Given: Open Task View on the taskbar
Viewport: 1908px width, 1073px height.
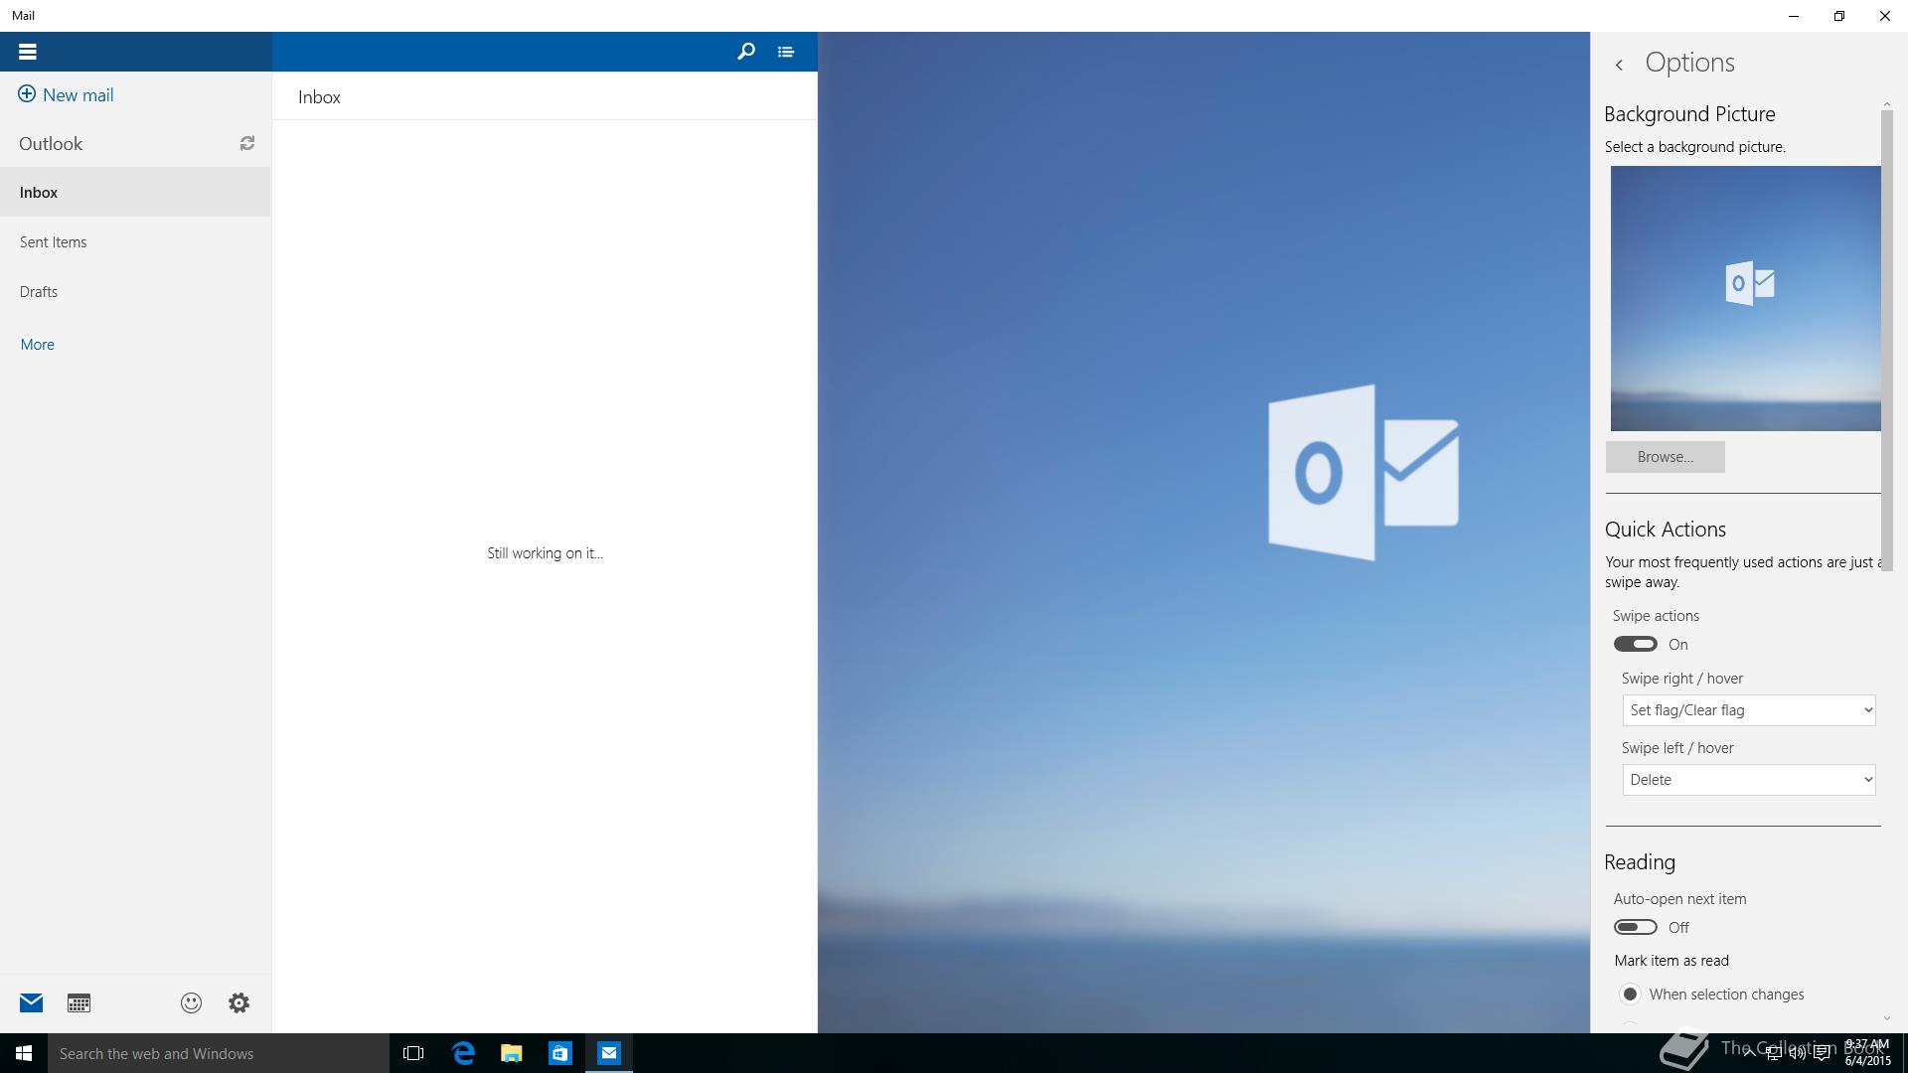Looking at the screenshot, I should (413, 1053).
